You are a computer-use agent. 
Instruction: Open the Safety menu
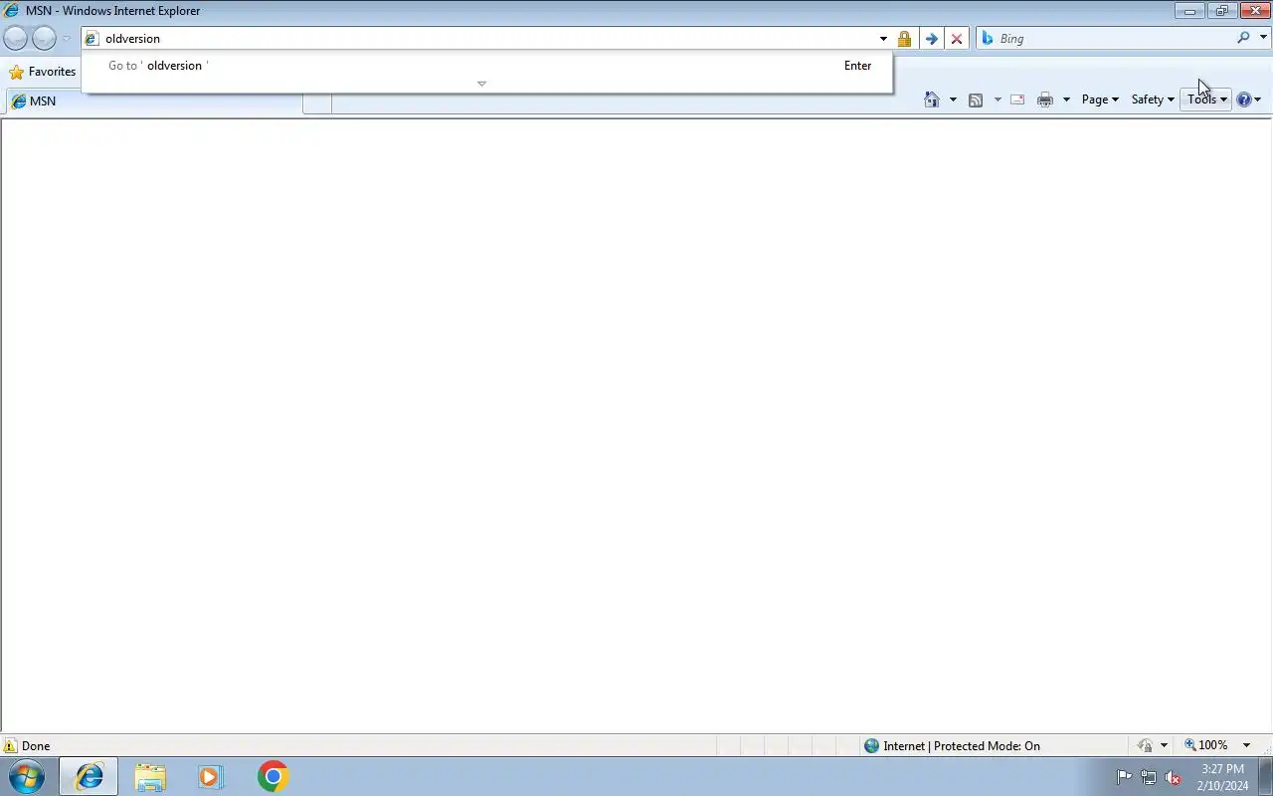point(1153,99)
